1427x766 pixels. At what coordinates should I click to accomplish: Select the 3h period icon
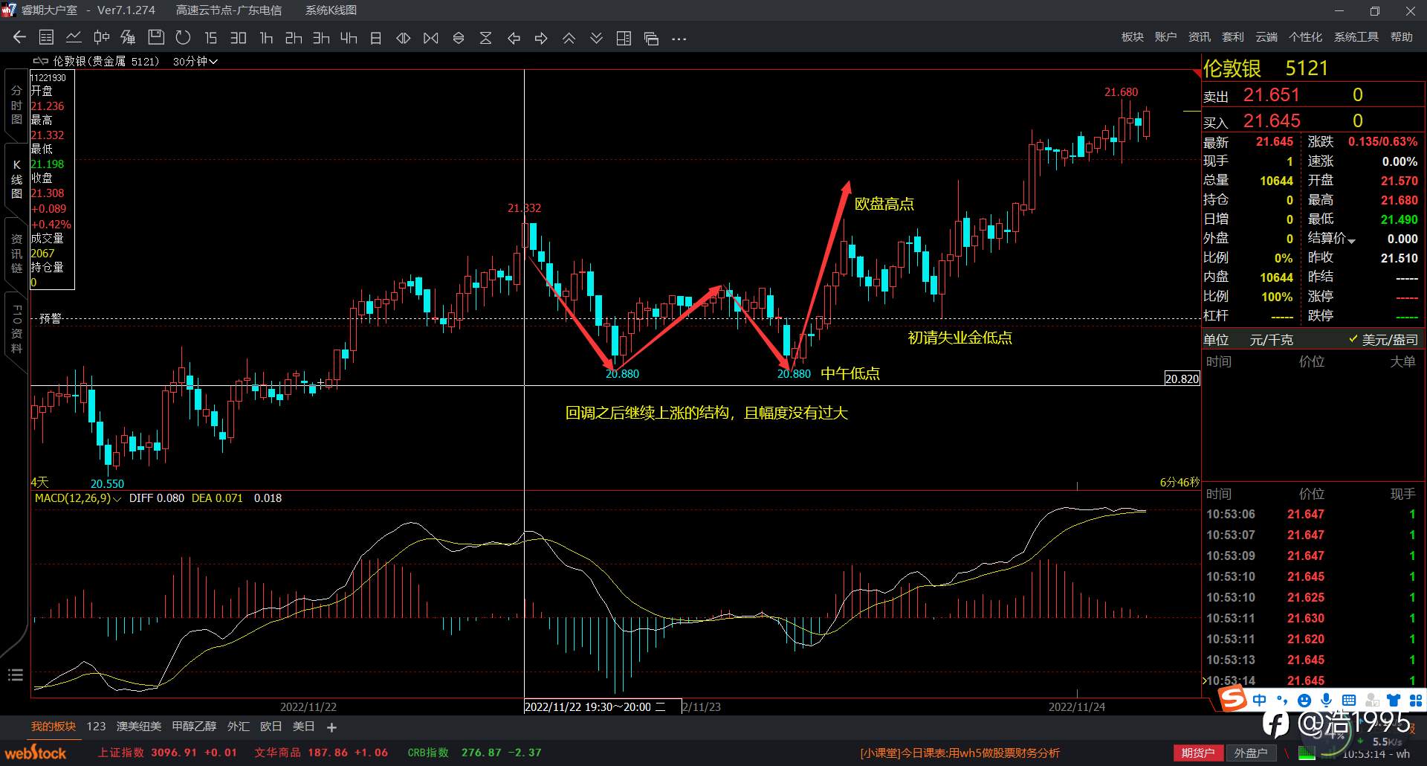pyautogui.click(x=321, y=38)
